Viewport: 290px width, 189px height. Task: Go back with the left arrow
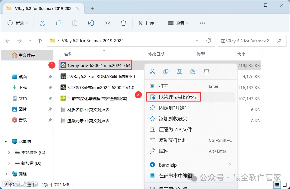(x=8, y=41)
